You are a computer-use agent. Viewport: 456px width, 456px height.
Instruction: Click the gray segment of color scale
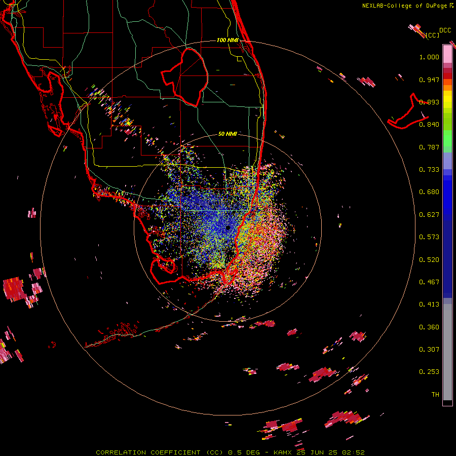pyautogui.click(x=447, y=352)
